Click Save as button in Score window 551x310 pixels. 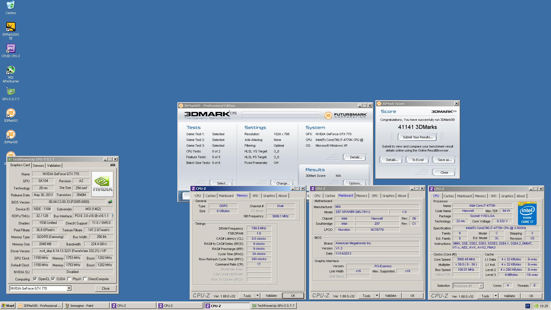point(445,160)
